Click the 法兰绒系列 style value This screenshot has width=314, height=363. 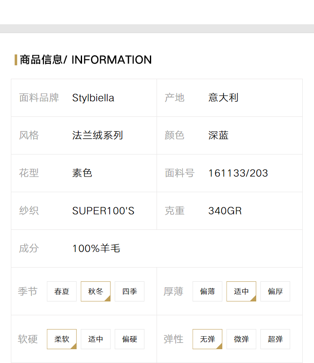click(98, 135)
